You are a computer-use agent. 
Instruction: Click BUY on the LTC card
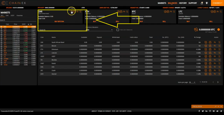tap(188, 21)
